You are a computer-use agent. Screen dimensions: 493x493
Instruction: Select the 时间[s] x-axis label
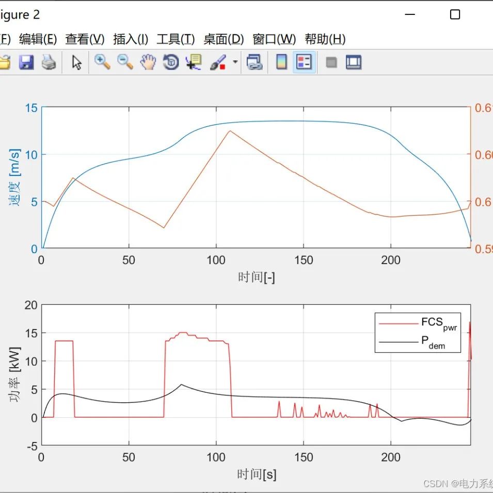click(257, 474)
